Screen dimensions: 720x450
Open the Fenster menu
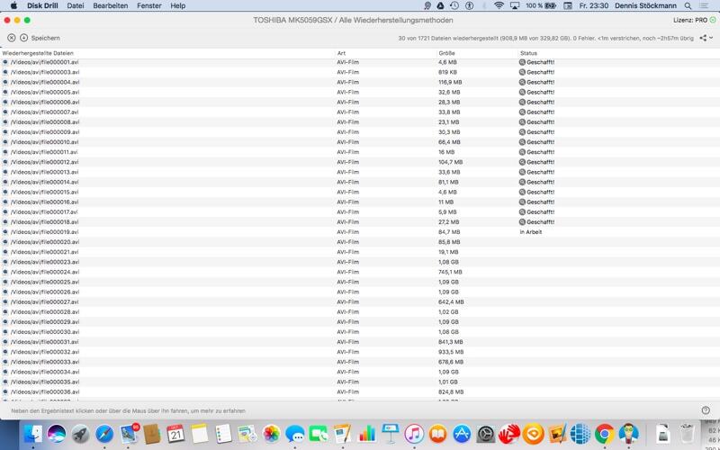(x=149, y=5)
